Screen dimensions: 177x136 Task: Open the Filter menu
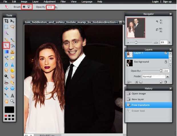[x=63, y=2]
